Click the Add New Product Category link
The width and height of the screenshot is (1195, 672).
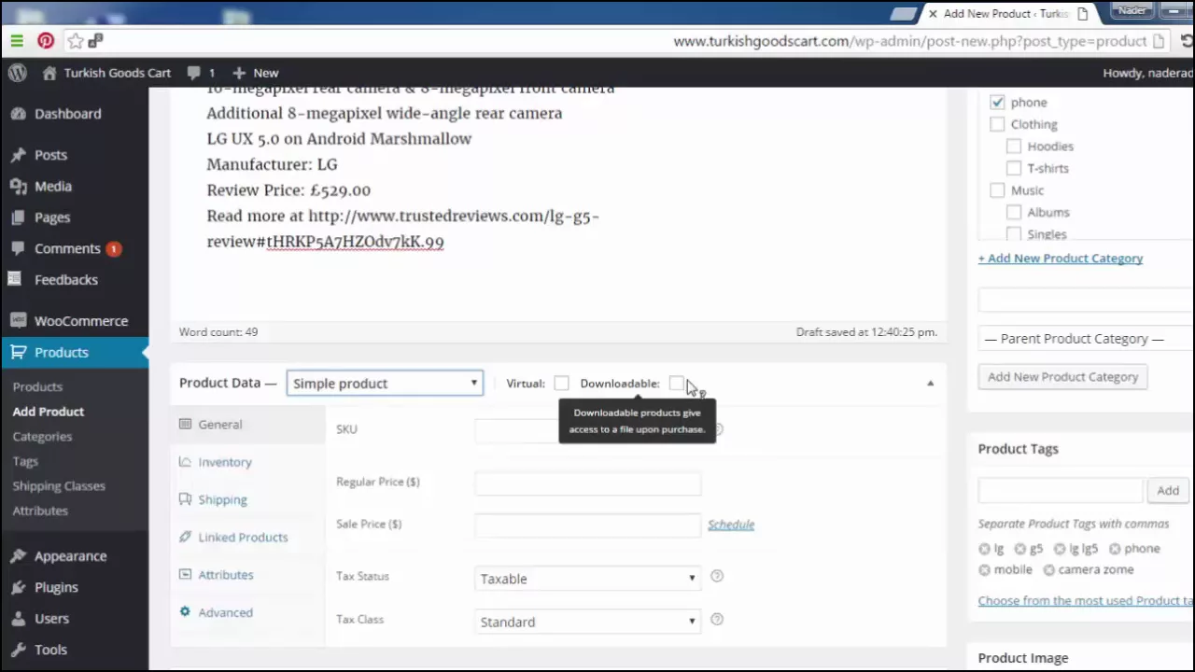1061,259
